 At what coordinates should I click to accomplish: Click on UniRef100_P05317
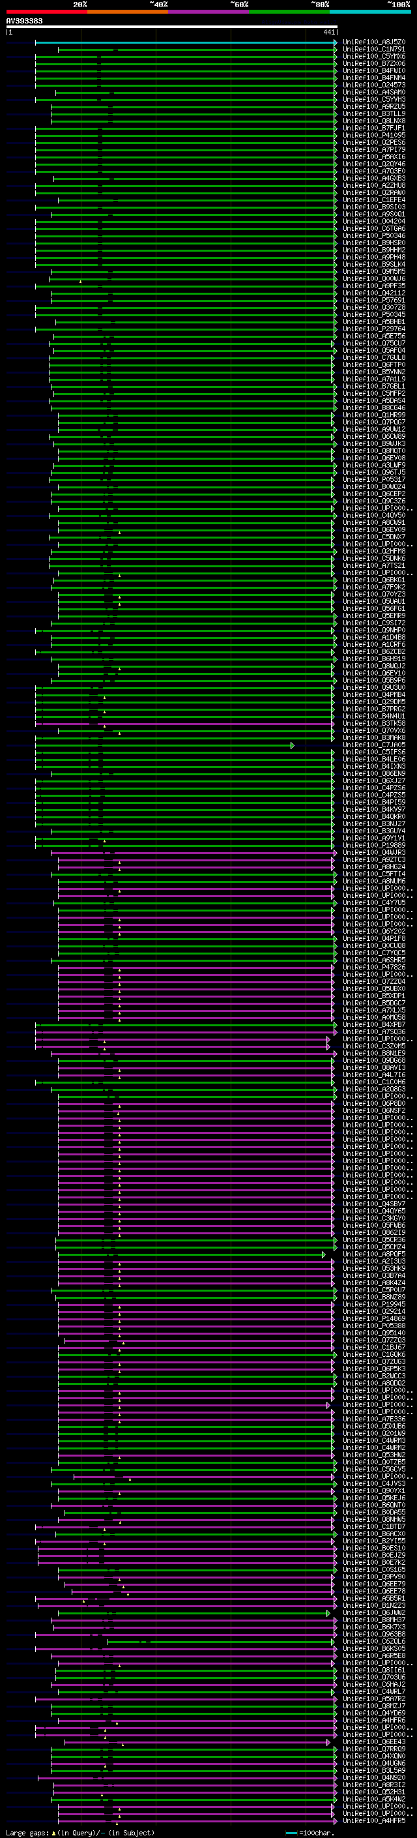click(374, 479)
